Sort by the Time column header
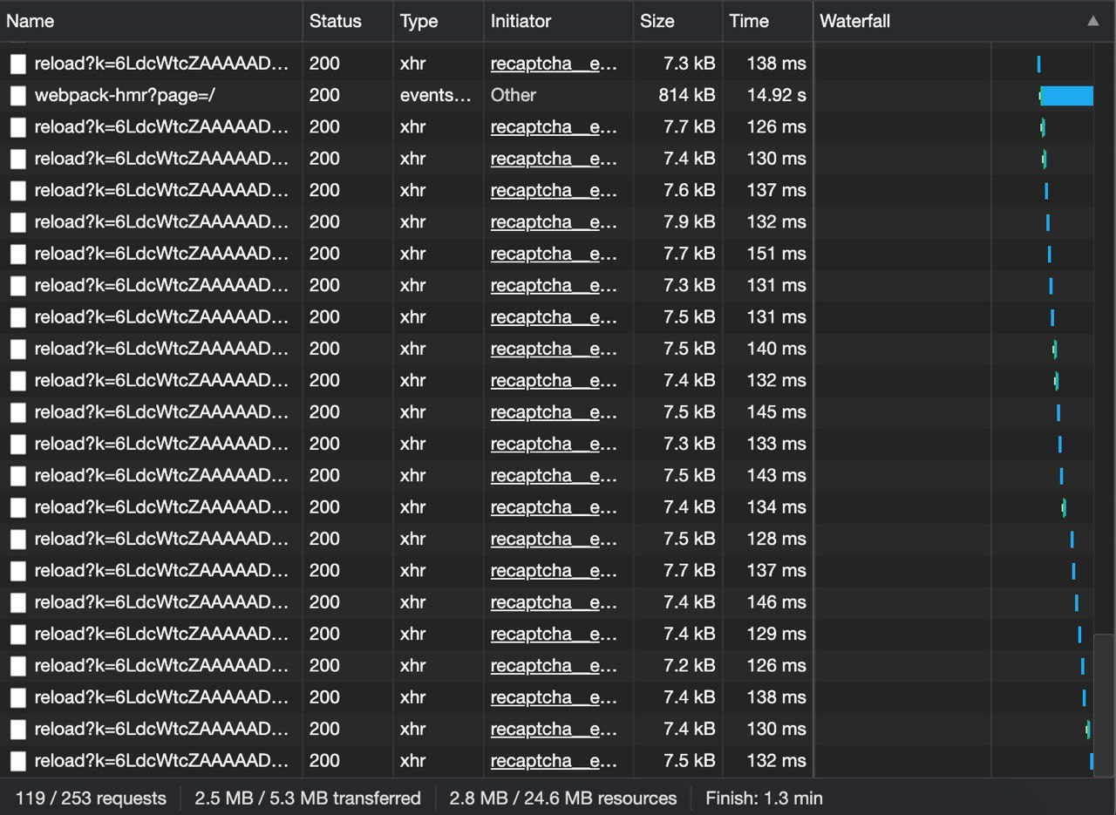 pos(749,21)
